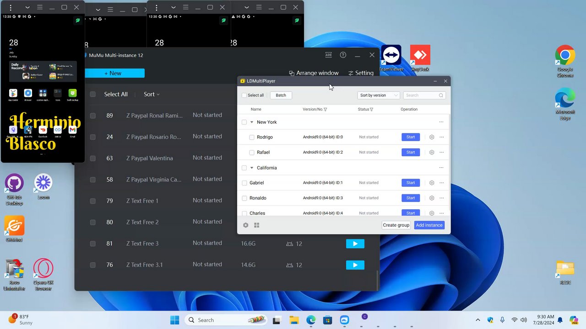The height and width of the screenshot is (329, 586).
Task: Collapse the California group
Action: [x=252, y=168]
